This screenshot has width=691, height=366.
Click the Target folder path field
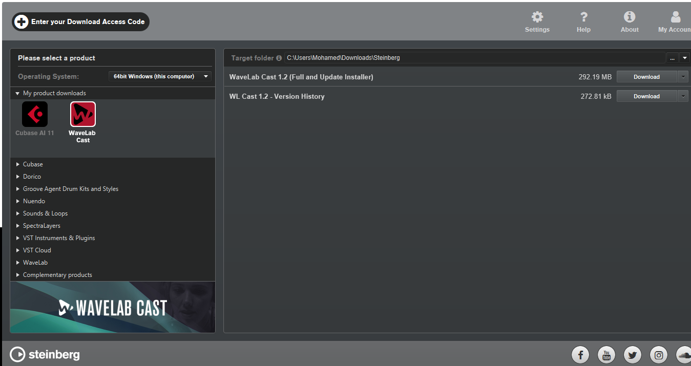click(x=474, y=58)
